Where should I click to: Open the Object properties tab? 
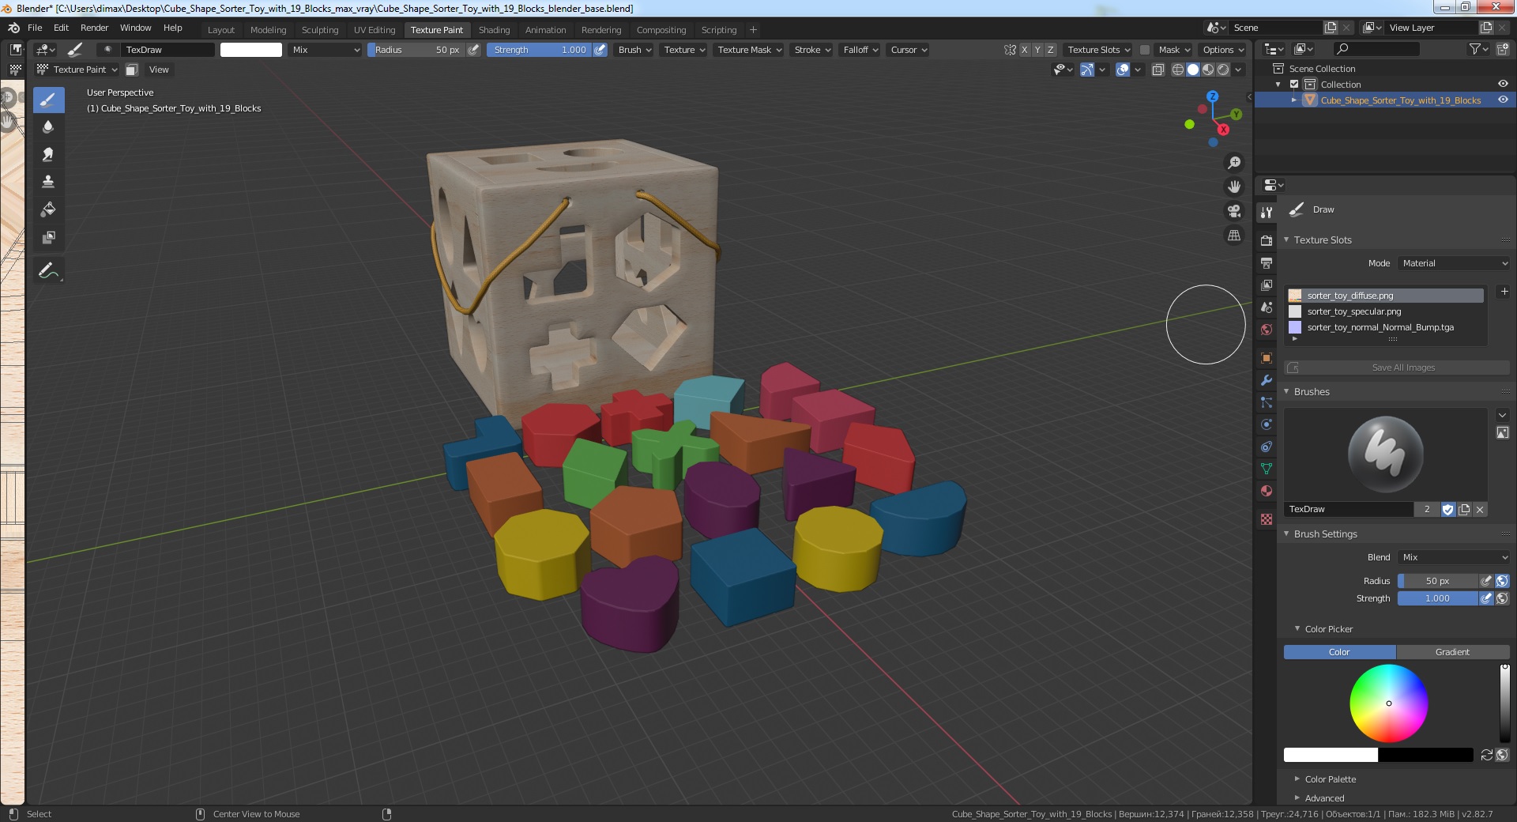click(x=1267, y=358)
